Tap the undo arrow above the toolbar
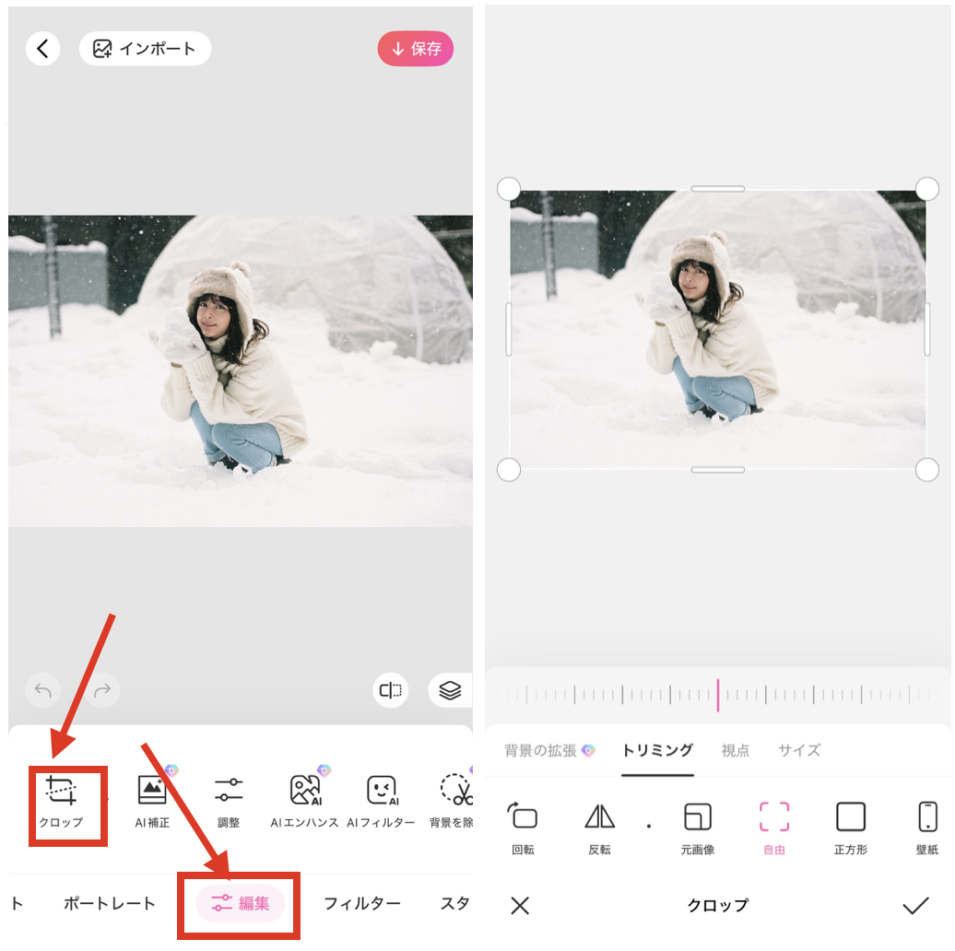The height and width of the screenshot is (951, 955). point(42,690)
